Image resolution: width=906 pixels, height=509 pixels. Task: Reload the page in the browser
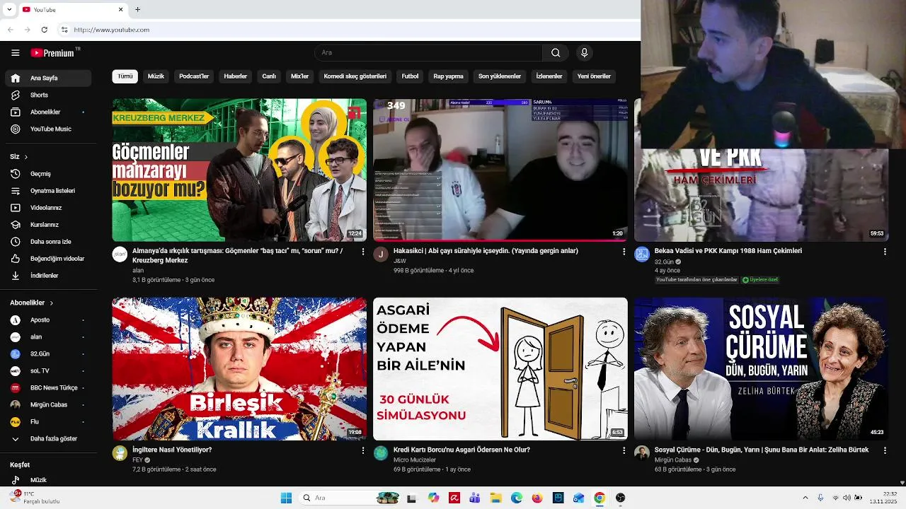click(x=44, y=30)
